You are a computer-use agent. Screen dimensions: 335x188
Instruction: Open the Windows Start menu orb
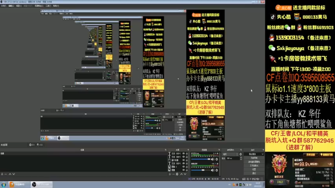pyautogui.click(x=4, y=185)
